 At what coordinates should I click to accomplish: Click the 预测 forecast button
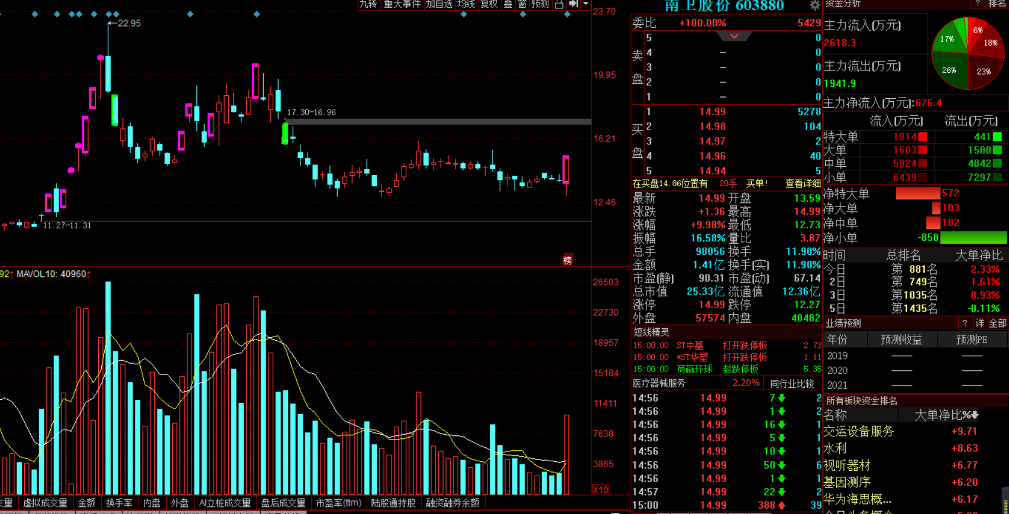pos(540,4)
